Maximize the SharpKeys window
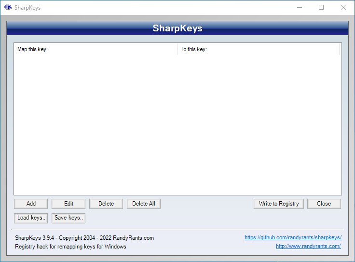This screenshot has width=355, height=262. coord(321,8)
